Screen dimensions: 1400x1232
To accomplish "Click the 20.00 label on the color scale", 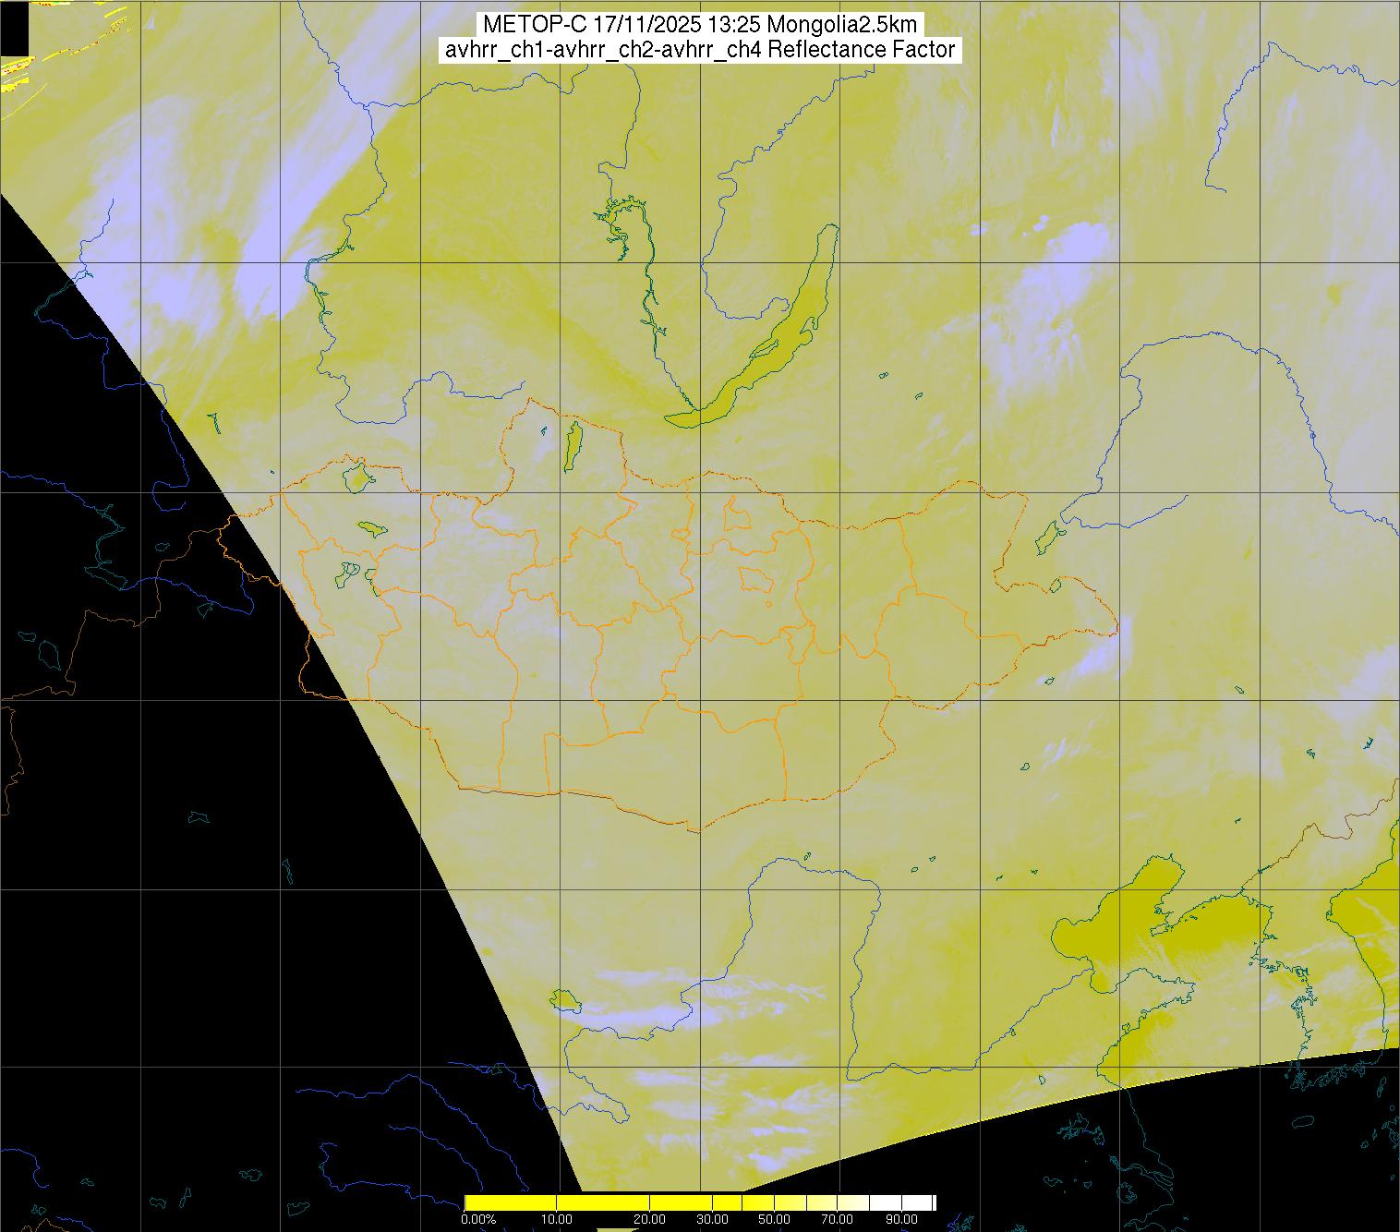I will click(650, 1220).
